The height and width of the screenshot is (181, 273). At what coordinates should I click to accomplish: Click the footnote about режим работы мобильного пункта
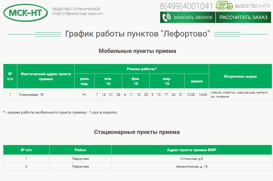[60, 112]
